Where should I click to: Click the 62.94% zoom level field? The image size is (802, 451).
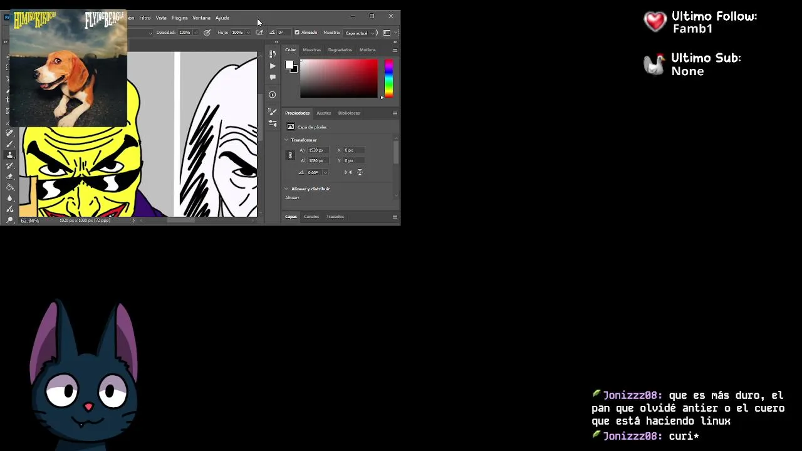(x=29, y=220)
